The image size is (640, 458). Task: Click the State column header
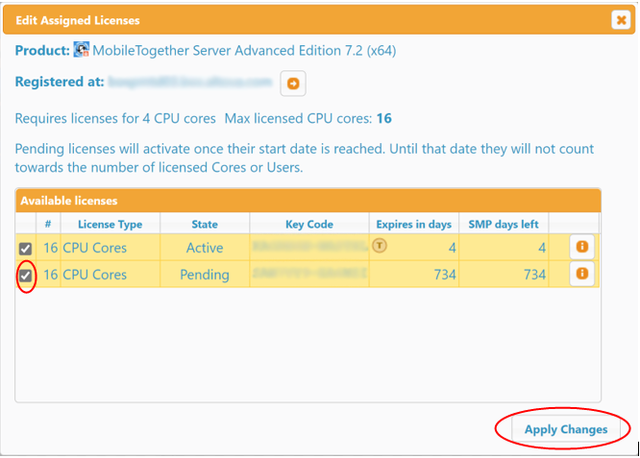pos(205,225)
